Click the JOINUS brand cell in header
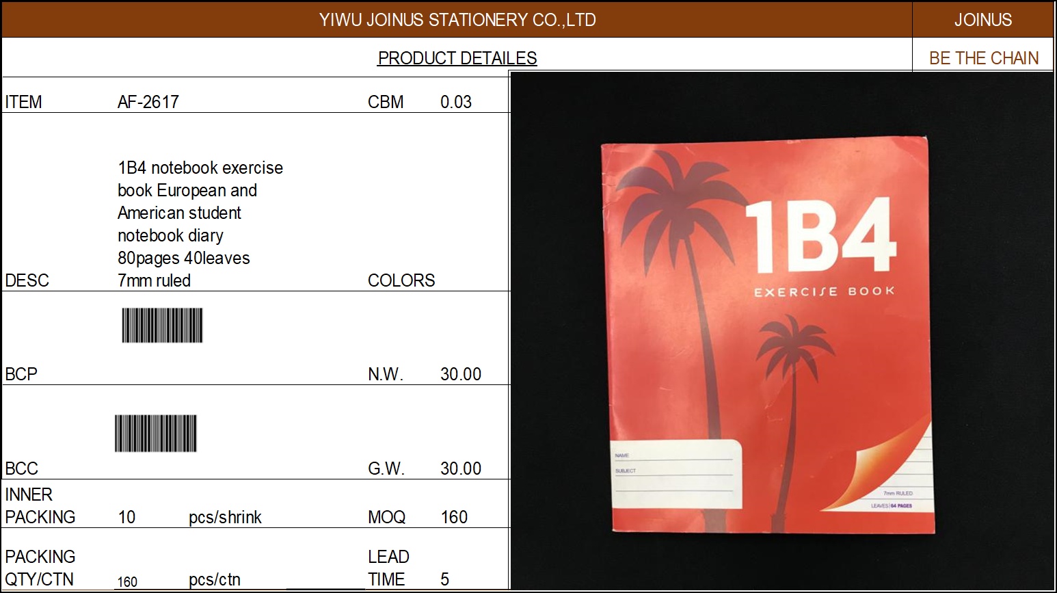 [982, 20]
